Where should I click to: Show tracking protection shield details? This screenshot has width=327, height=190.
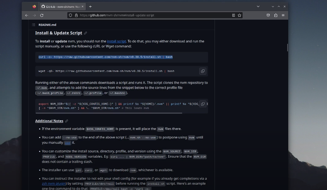coord(70,15)
